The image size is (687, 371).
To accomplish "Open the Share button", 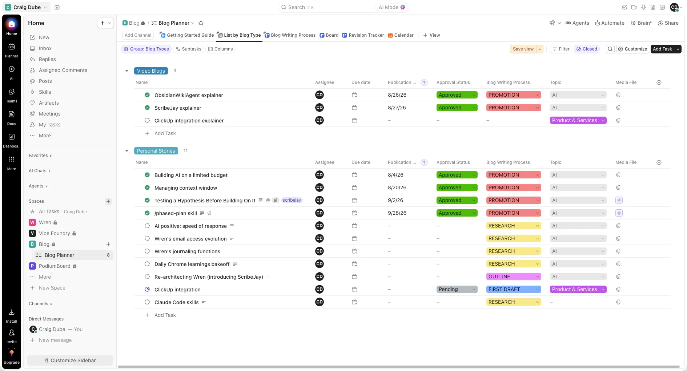I will click(x=668, y=23).
